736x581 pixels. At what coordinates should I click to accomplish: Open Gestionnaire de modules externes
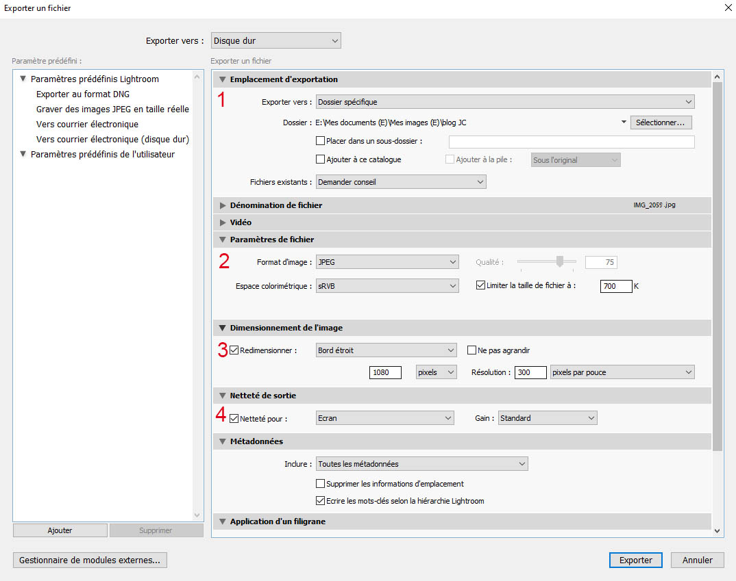(x=90, y=560)
